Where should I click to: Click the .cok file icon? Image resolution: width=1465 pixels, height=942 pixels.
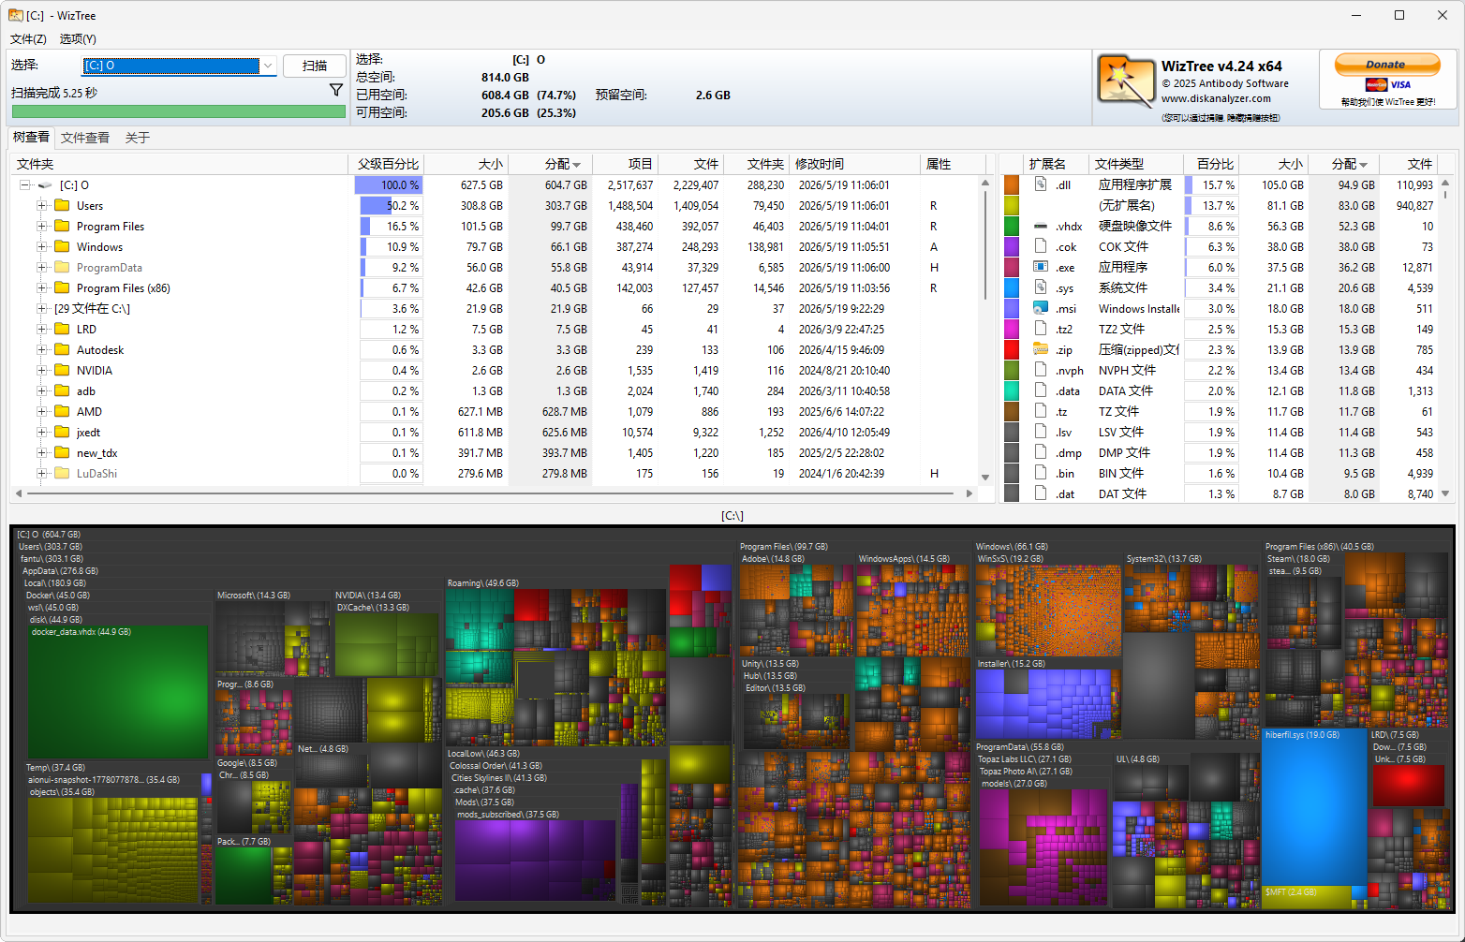tap(1040, 246)
